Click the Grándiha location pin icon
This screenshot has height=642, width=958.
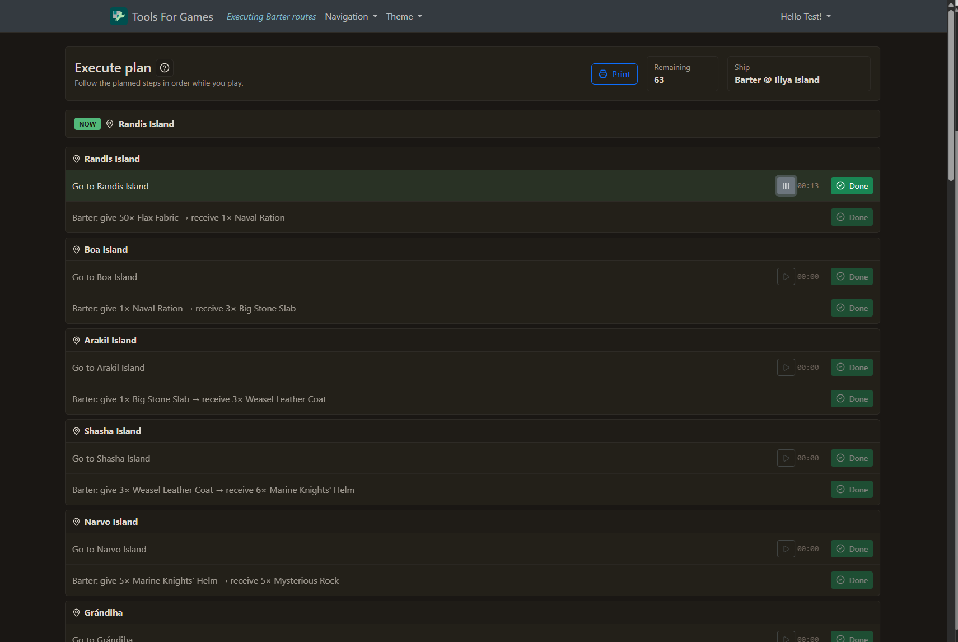[x=76, y=613]
